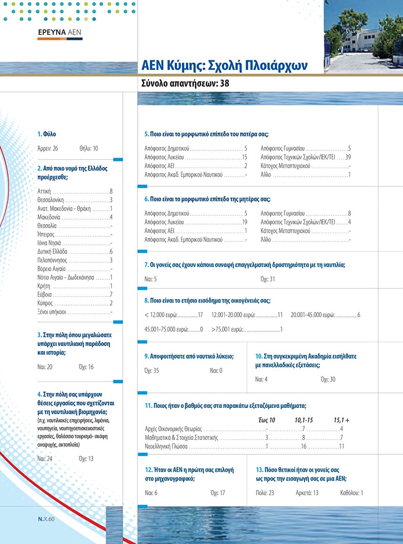Click column header '15,1 +'
Screen dimensions: 403x544
click(342, 420)
